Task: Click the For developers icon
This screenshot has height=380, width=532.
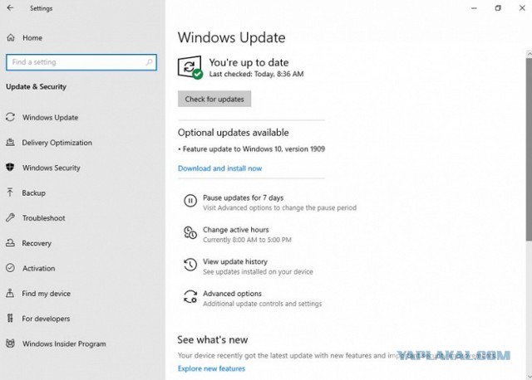Action: [x=10, y=318]
